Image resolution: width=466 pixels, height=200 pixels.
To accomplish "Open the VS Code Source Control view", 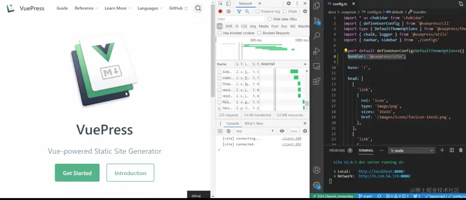I will [317, 21].
